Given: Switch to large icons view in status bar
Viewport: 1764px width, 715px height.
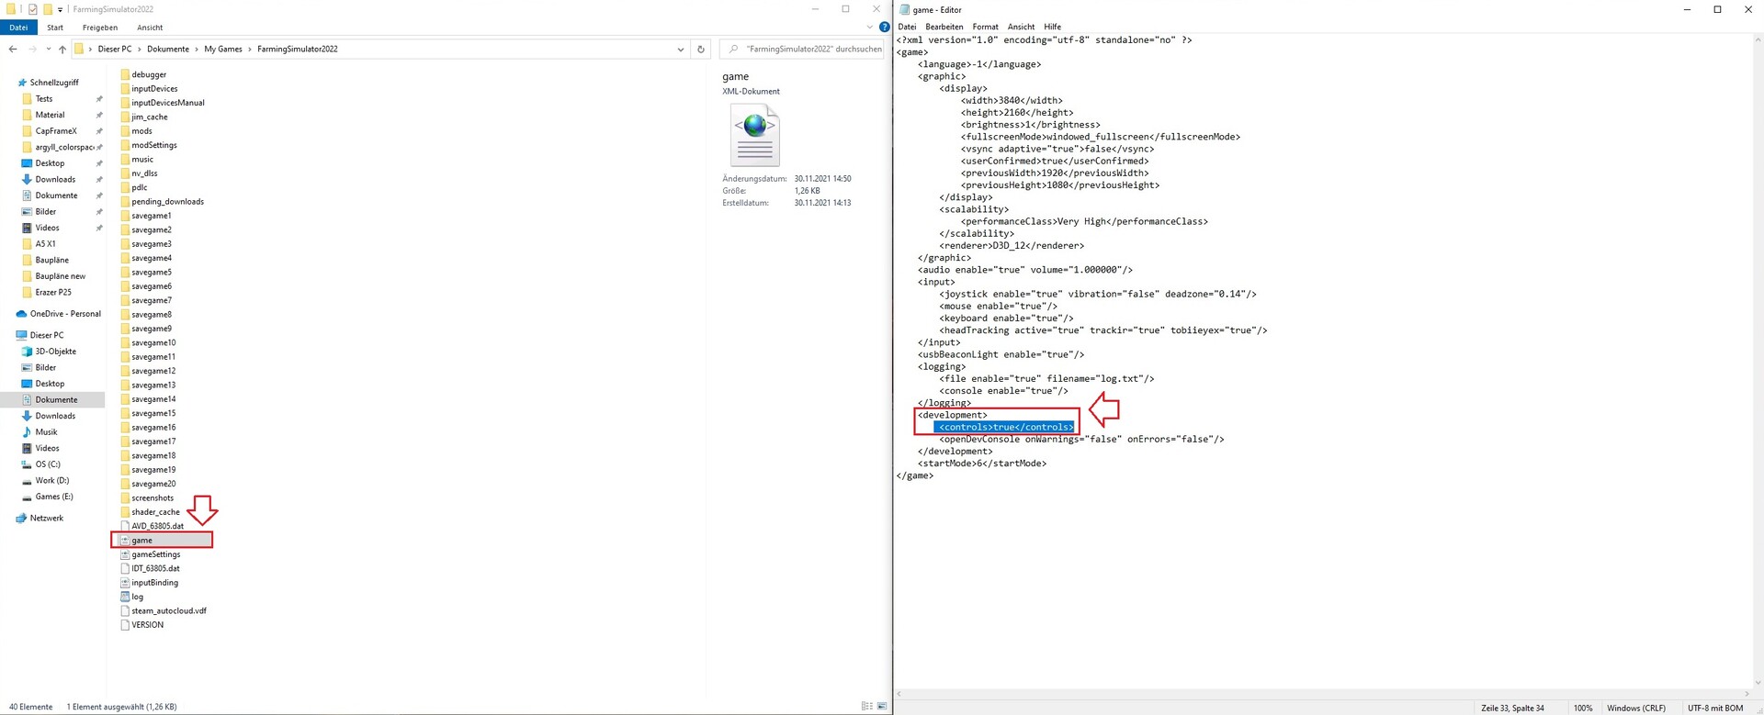Looking at the screenshot, I should [882, 707].
